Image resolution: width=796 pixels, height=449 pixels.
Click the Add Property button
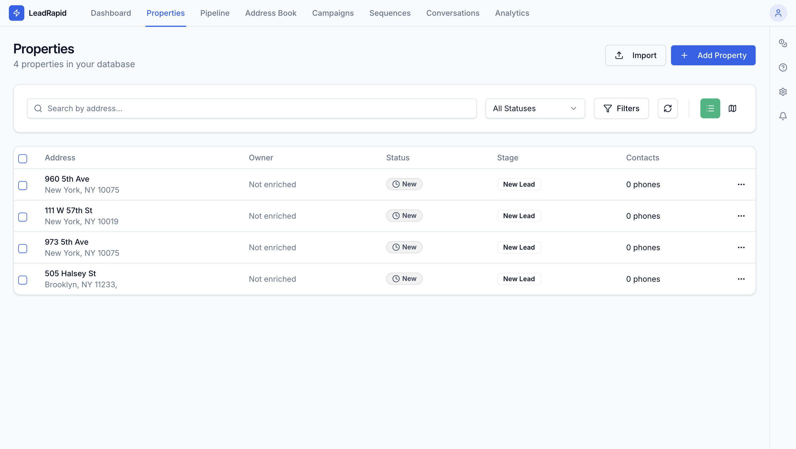pos(713,55)
